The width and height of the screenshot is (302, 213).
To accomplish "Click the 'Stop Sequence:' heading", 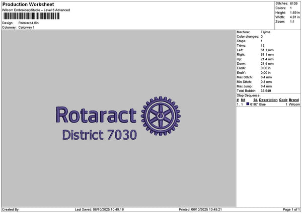I will pos(249,95).
